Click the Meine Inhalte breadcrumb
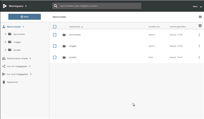This screenshot has height=119, width=204. click(59, 17)
